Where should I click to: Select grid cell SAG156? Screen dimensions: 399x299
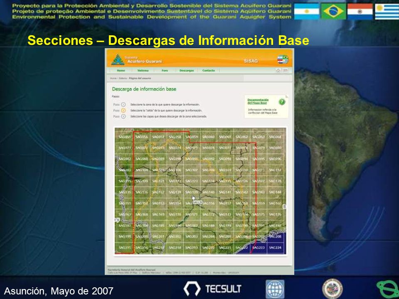click(x=208, y=203)
